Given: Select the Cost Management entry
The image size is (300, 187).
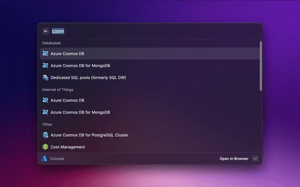Looking at the screenshot, I should [x=68, y=147].
